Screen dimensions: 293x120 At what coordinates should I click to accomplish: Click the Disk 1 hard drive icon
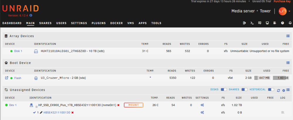click(36, 51)
